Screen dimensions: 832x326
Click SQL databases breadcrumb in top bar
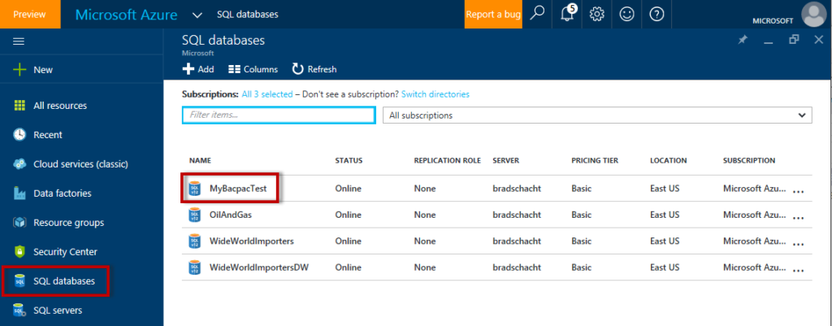coord(247,15)
